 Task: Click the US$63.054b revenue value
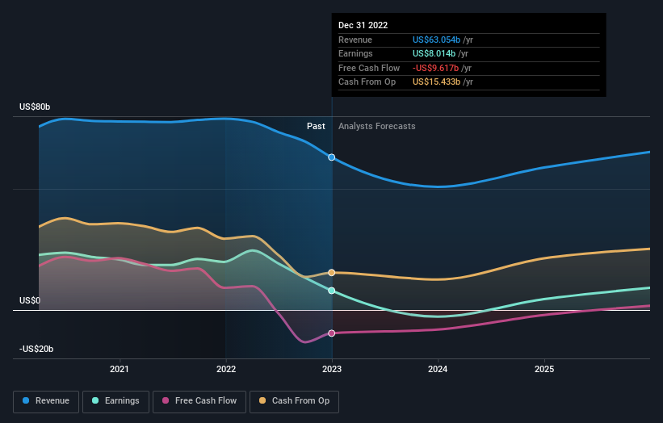[436, 40]
